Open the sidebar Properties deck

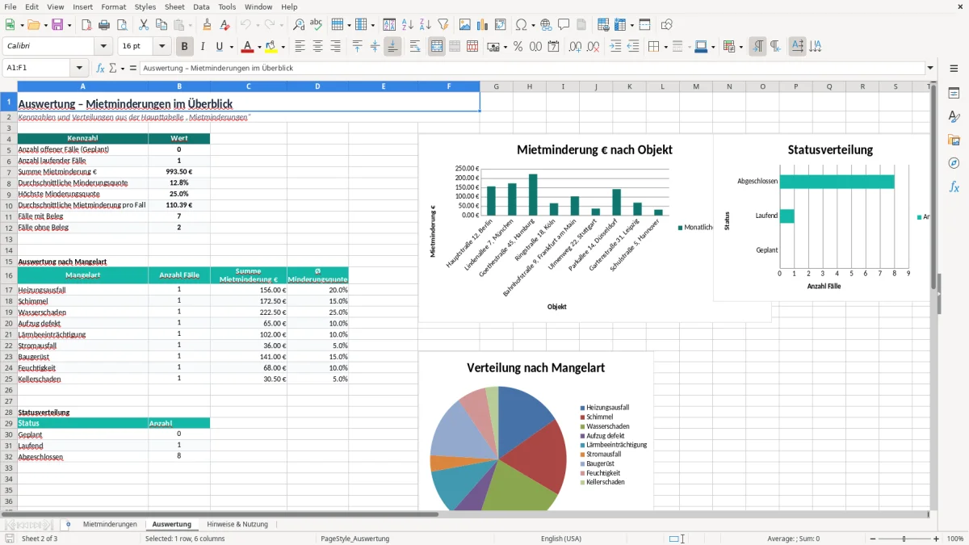click(954, 93)
